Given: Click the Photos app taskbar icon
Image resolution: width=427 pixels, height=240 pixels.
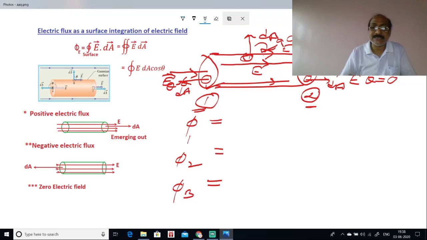Looking at the screenshot, I should (x=226, y=234).
